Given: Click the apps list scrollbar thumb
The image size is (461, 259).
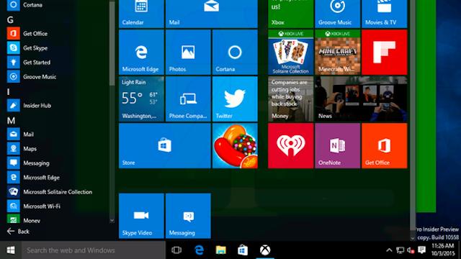Looking at the screenshot, I should [112, 43].
